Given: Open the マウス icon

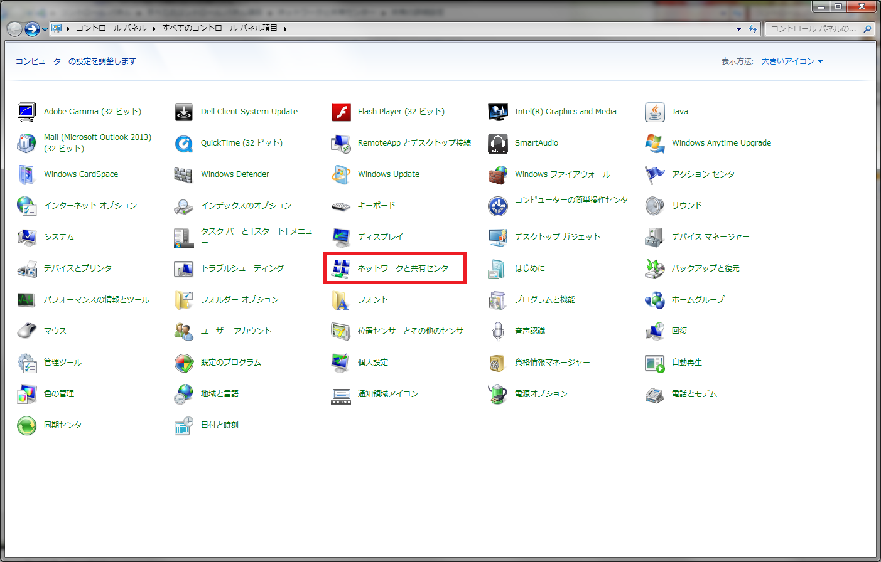Looking at the screenshot, I should [27, 332].
